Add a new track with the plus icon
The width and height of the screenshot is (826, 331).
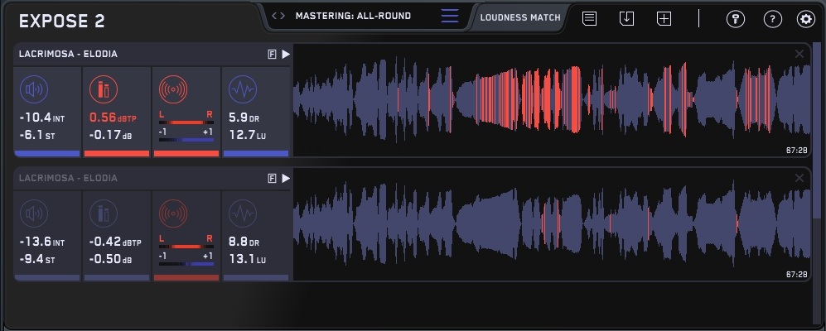(664, 18)
